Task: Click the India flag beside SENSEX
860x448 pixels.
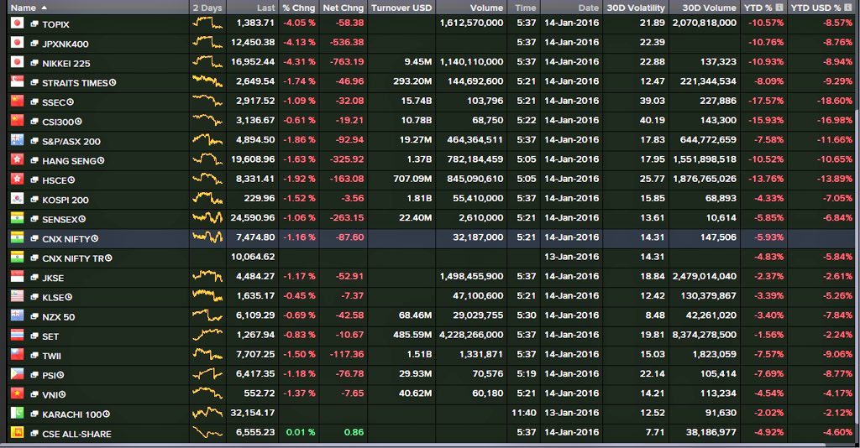Action: tap(17, 218)
